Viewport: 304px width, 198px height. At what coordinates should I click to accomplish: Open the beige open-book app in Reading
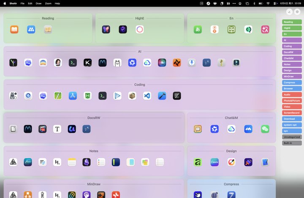click(x=48, y=30)
